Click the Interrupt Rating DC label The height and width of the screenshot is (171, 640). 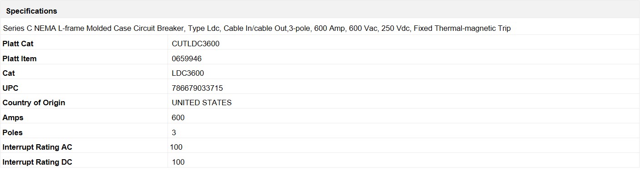[x=37, y=162]
